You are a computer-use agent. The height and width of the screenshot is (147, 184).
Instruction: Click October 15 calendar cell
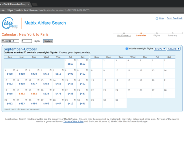click(97, 83)
